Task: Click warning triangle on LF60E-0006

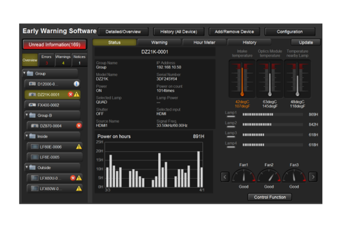Action: [x=79, y=147]
